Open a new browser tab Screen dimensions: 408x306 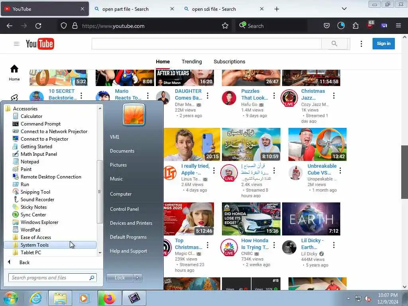(277, 9)
